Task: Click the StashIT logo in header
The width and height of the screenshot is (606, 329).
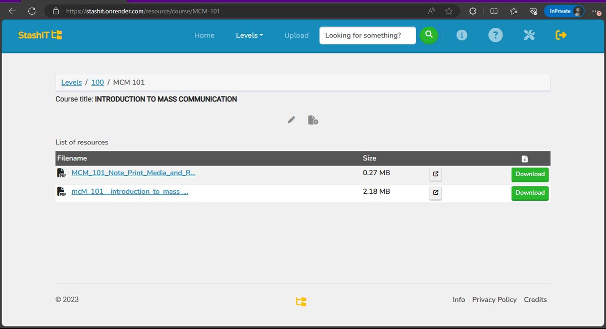Action: click(40, 35)
